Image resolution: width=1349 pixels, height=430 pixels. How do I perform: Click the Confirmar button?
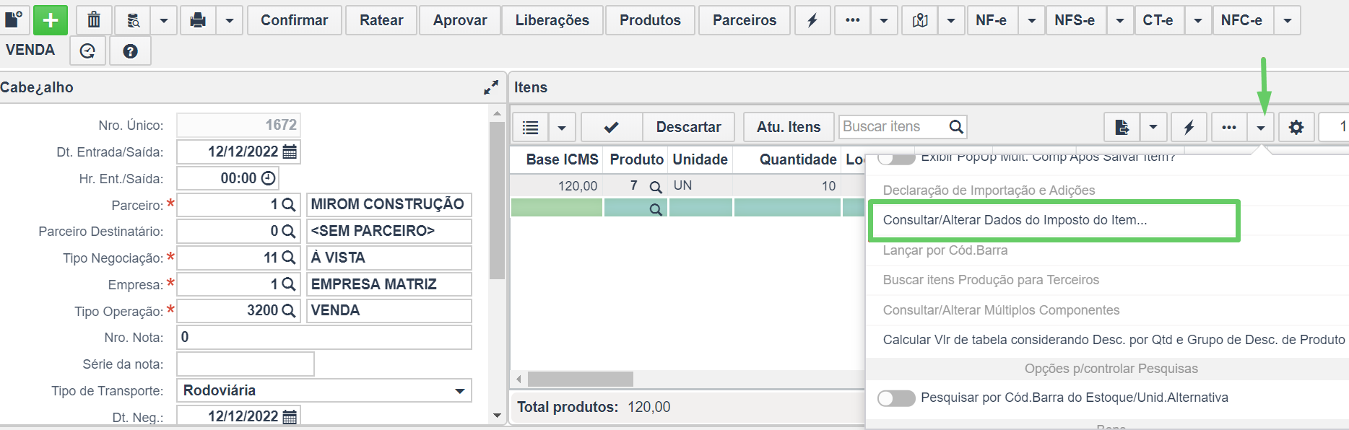point(295,20)
